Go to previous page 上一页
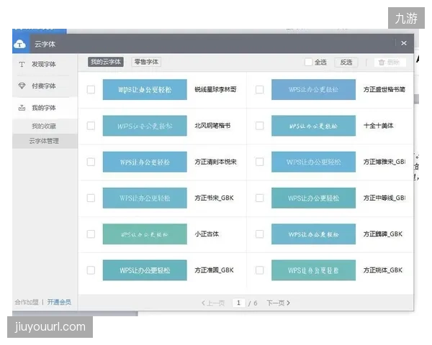 [x=213, y=303]
